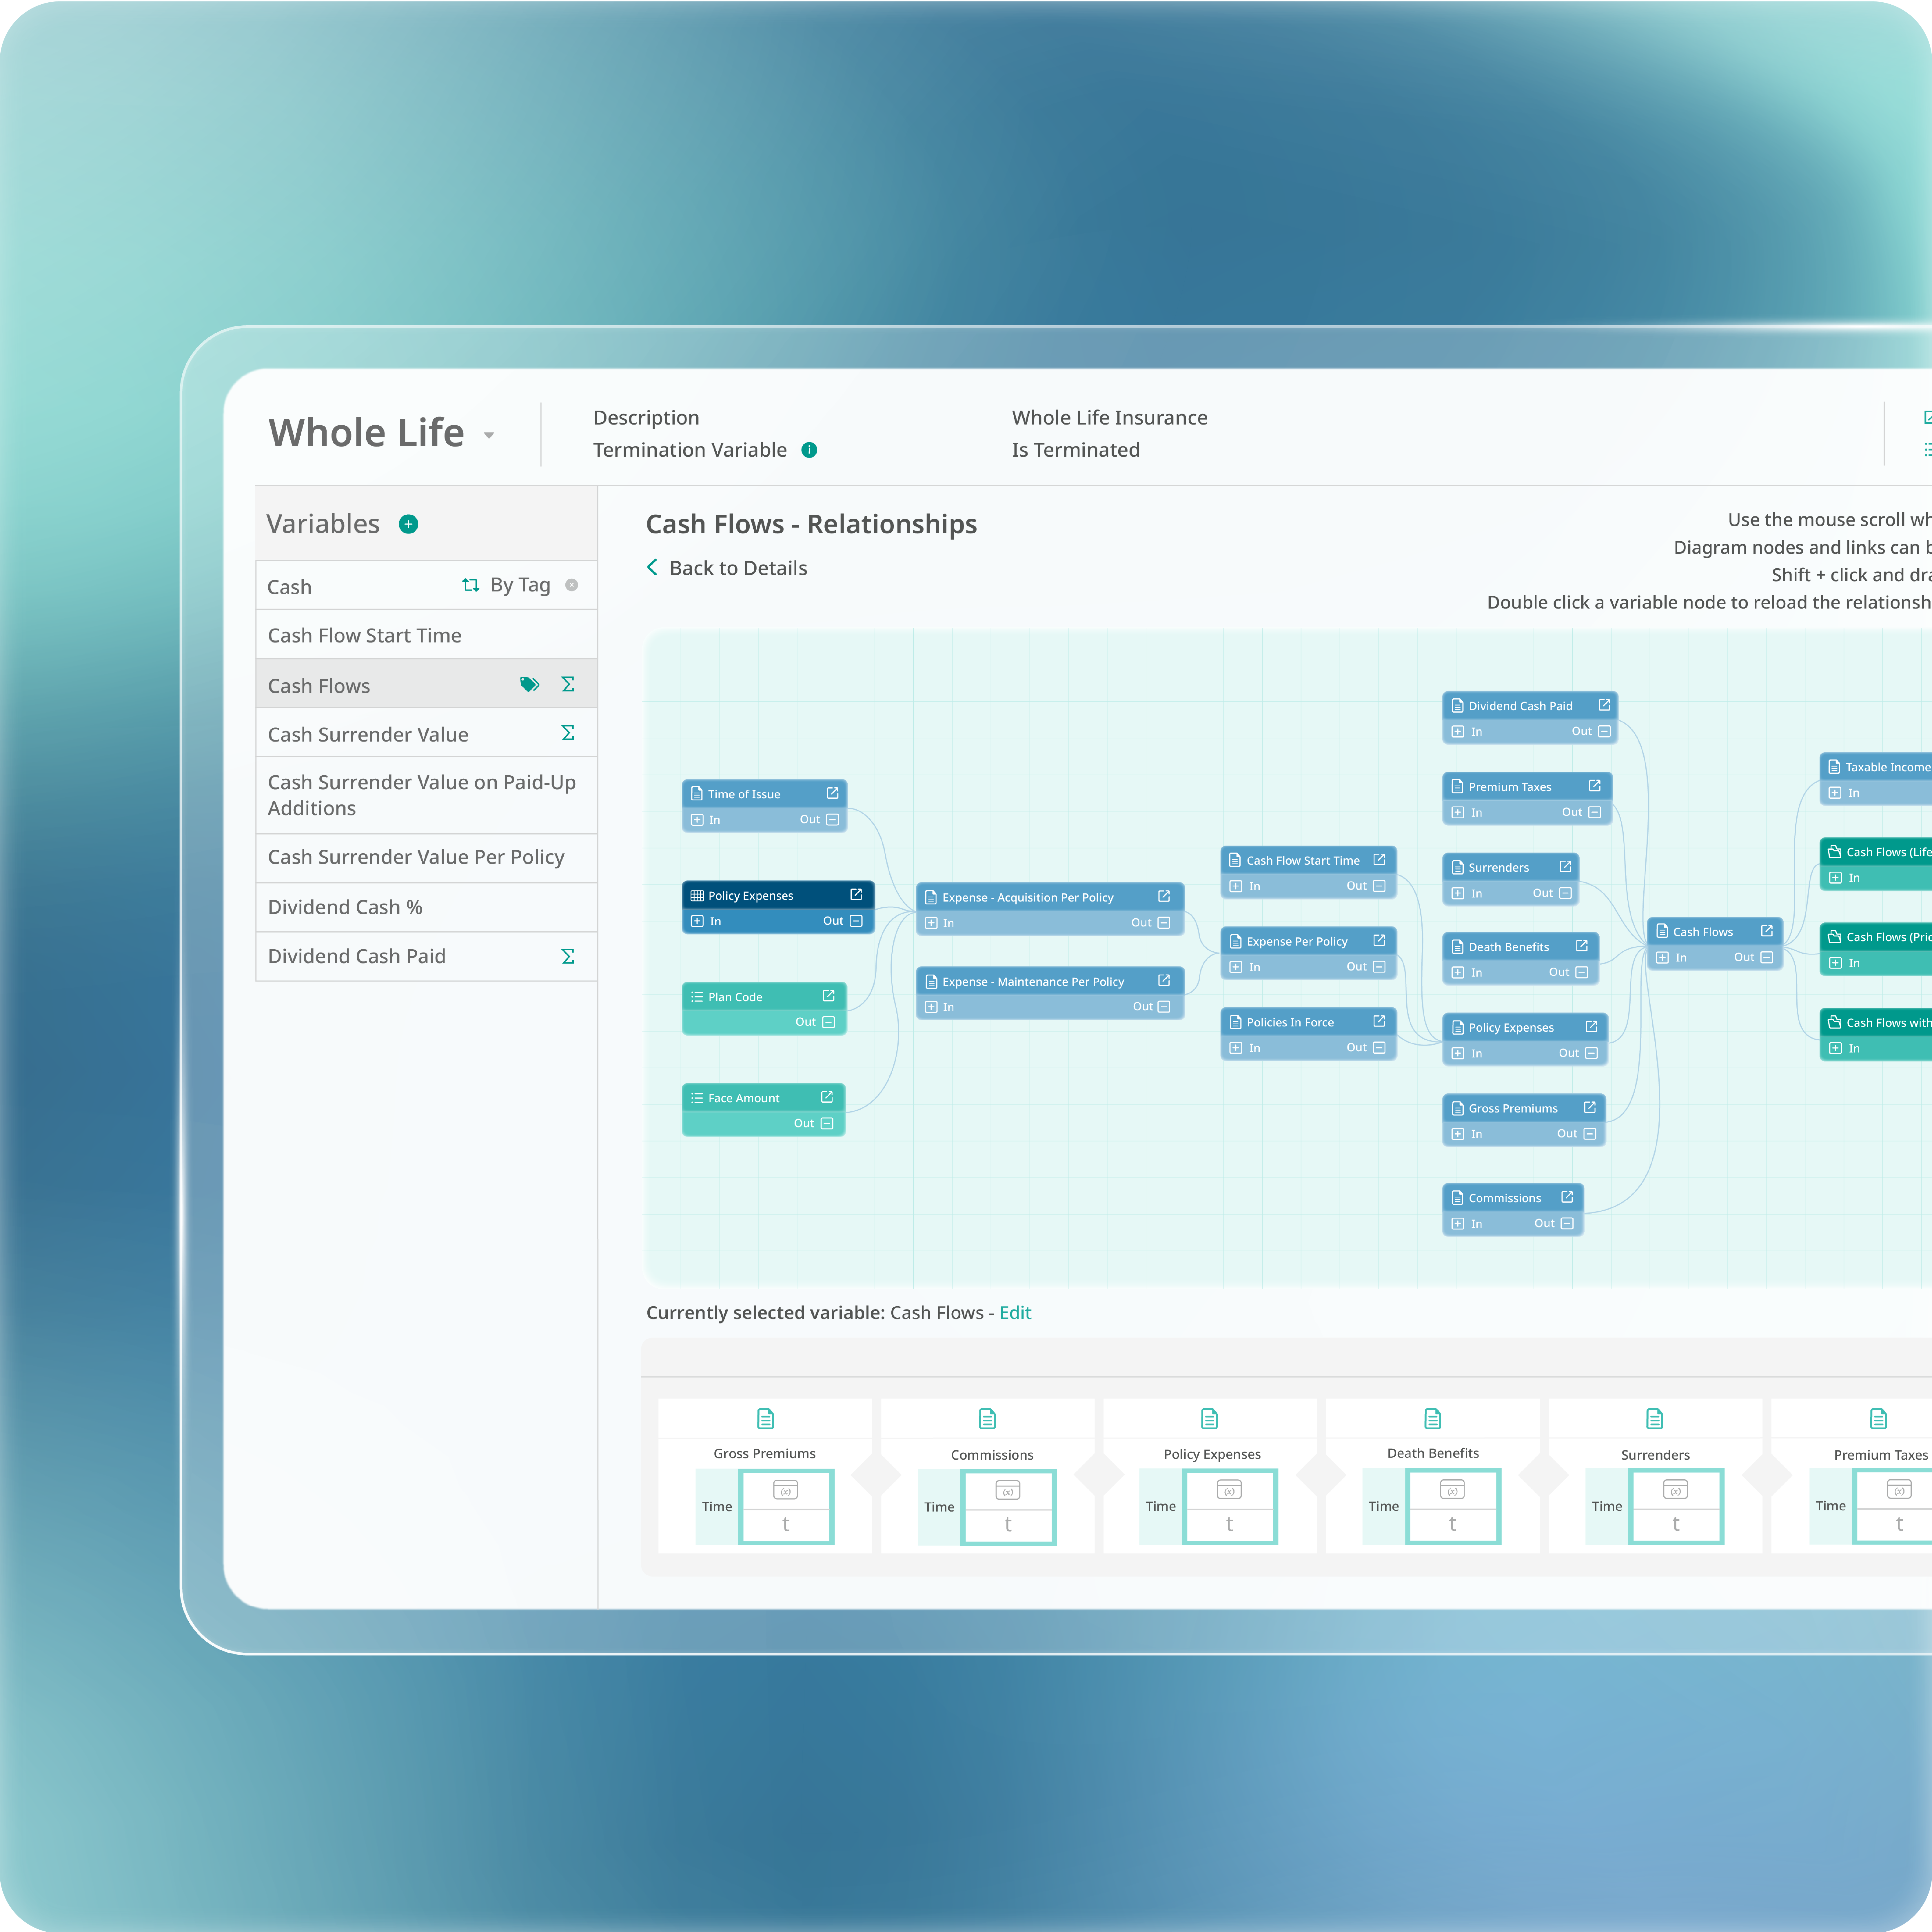Toggle the By Tag sort icon
The image size is (1932, 1932).
471,585
